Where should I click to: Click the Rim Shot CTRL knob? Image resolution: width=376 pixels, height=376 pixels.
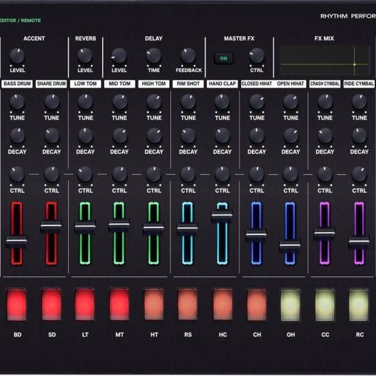[x=188, y=174]
